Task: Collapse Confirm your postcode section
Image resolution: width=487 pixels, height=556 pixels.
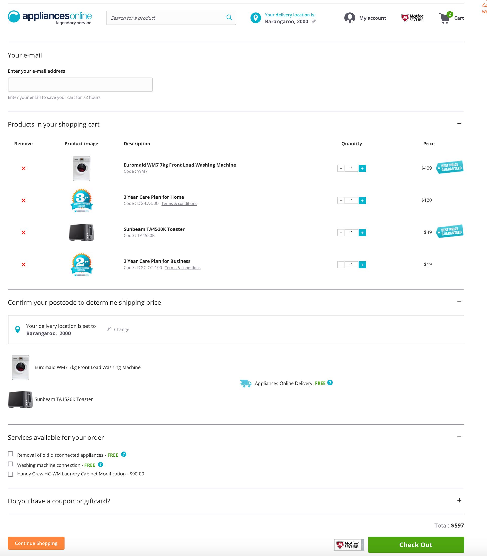Action: click(459, 302)
